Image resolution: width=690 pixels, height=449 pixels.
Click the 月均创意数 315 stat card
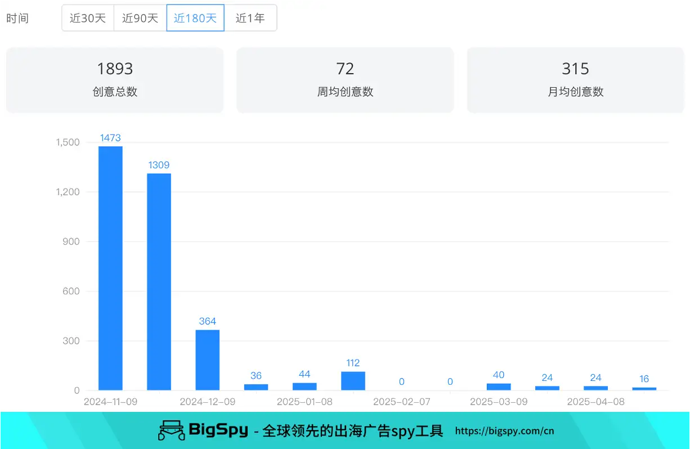[575, 80]
